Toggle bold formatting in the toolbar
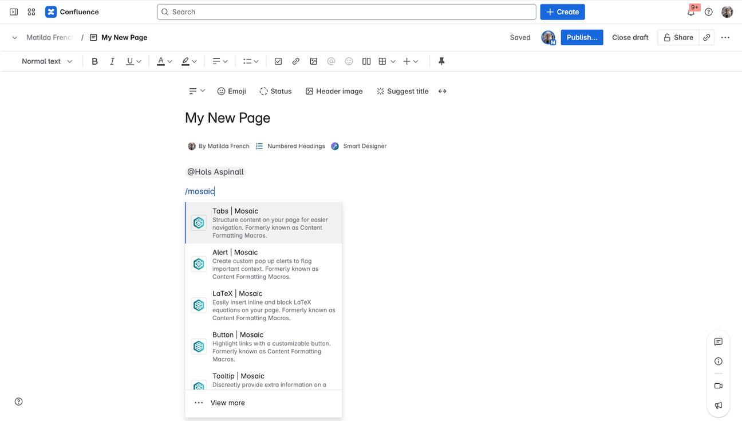Image resolution: width=742 pixels, height=421 pixels. [x=94, y=61]
